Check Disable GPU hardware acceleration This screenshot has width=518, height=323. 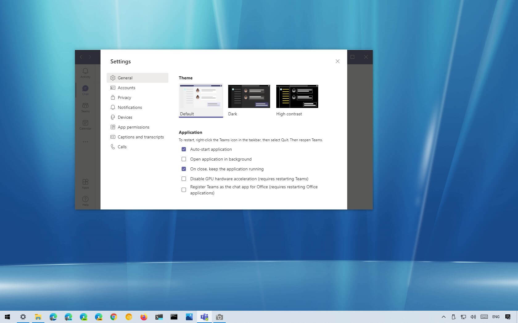184,179
